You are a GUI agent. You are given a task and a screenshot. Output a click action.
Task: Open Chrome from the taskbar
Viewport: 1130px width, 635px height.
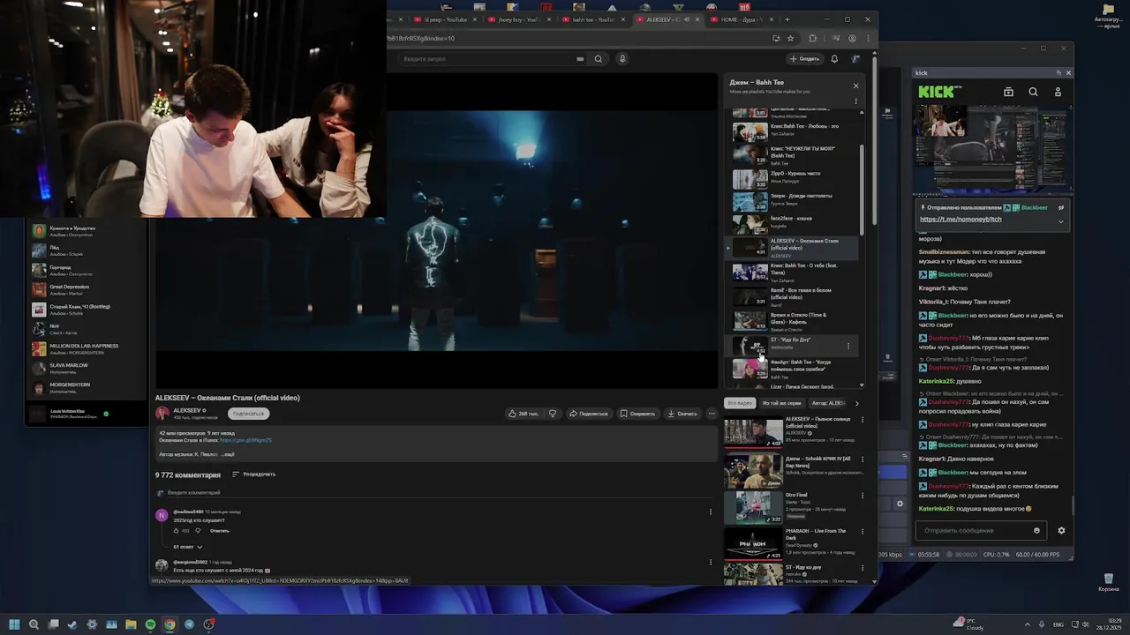pos(169,624)
